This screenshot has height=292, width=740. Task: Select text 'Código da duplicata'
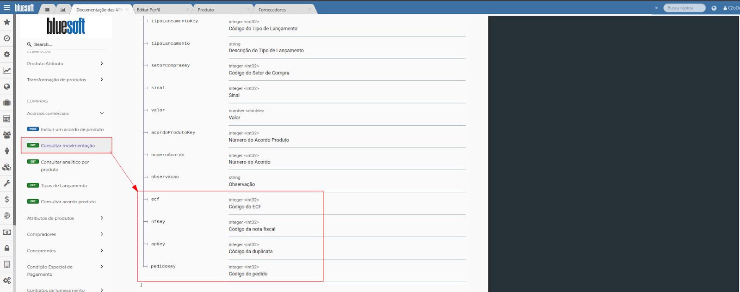pyautogui.click(x=251, y=252)
